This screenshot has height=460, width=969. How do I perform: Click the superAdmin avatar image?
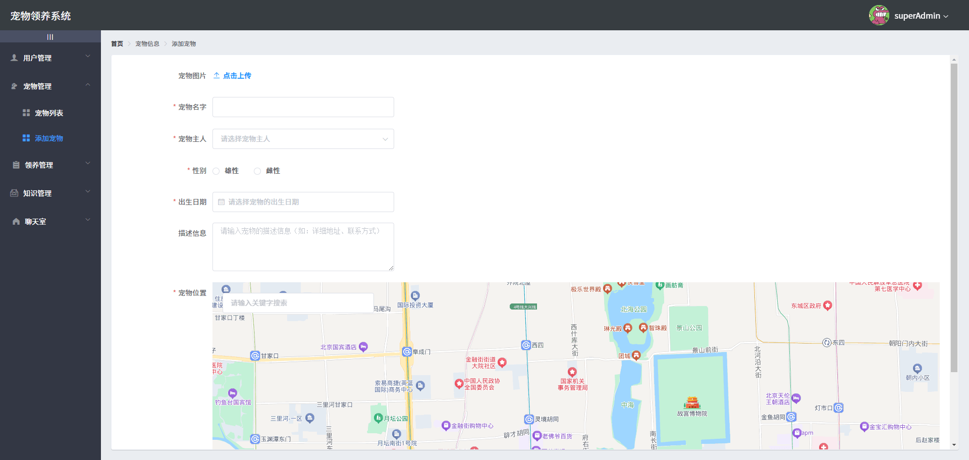click(x=879, y=16)
